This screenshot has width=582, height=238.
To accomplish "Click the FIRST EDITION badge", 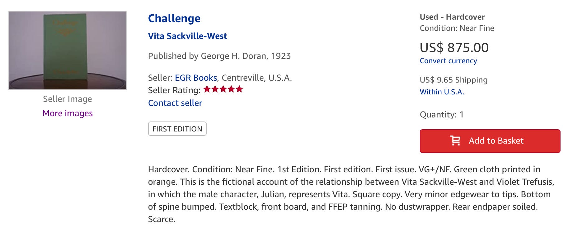I will click(177, 129).
